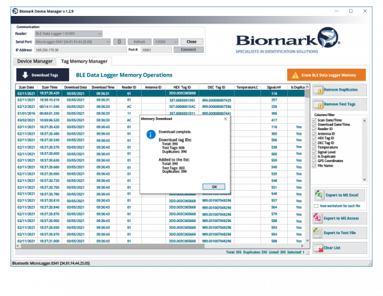Click the Columns Filter scroll up arrow
The width and height of the screenshot is (383, 296).
coord(364,121)
